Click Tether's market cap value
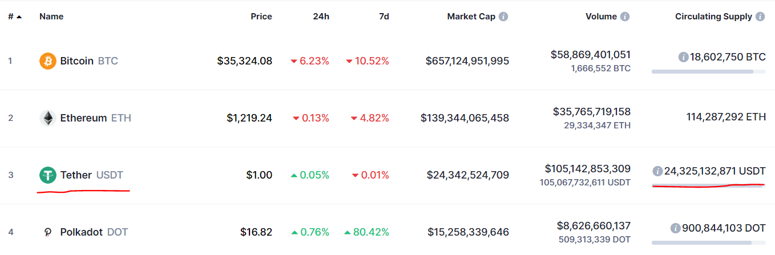The image size is (775, 255). click(468, 175)
